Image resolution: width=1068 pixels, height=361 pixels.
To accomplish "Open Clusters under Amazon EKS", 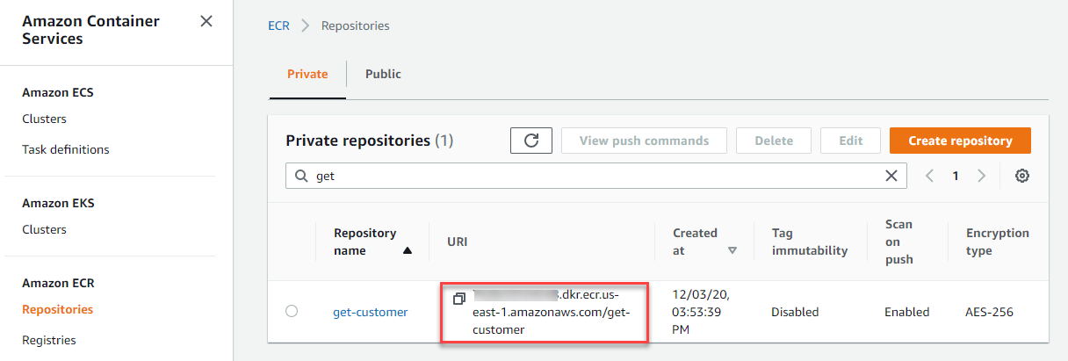I will pos(44,229).
